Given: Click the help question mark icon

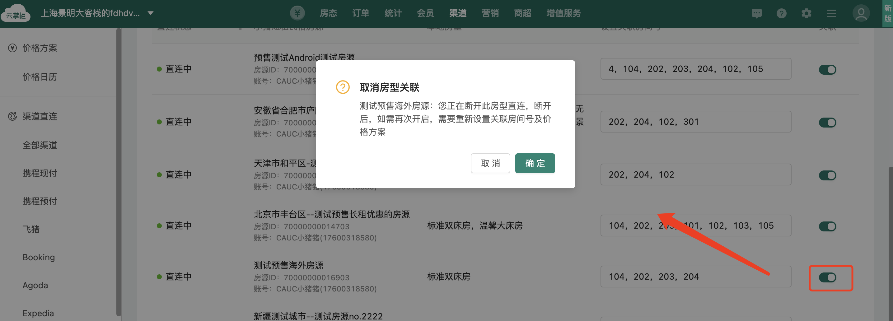Looking at the screenshot, I should click(x=781, y=13).
